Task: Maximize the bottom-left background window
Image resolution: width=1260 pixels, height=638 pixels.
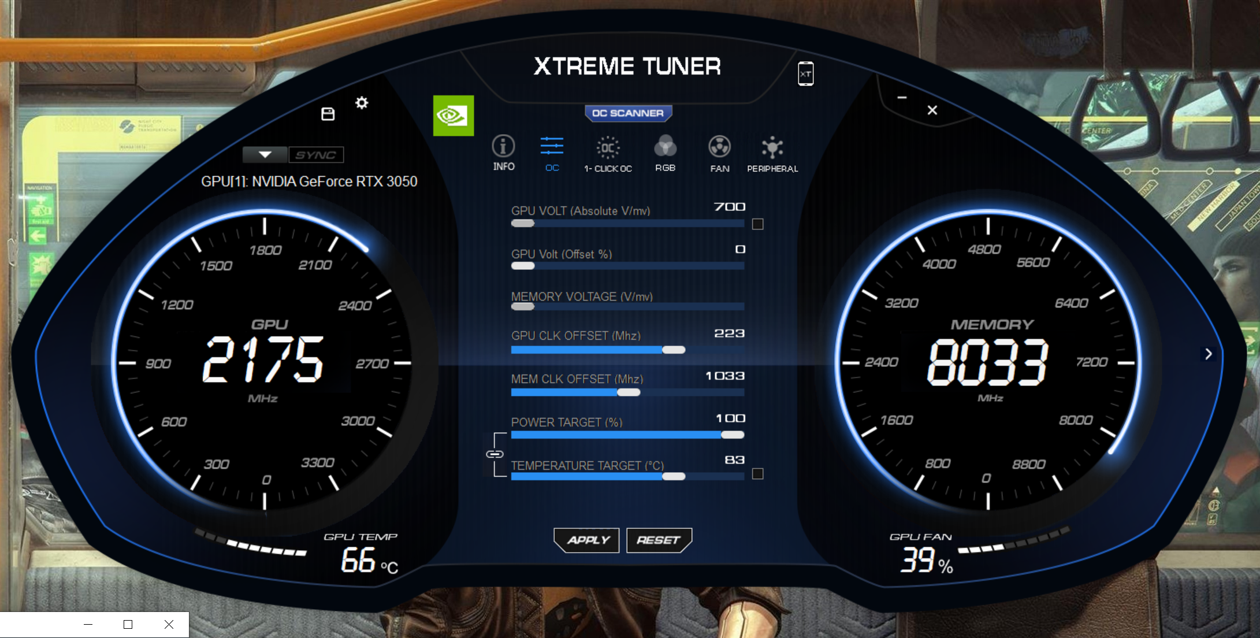Action: point(128,624)
